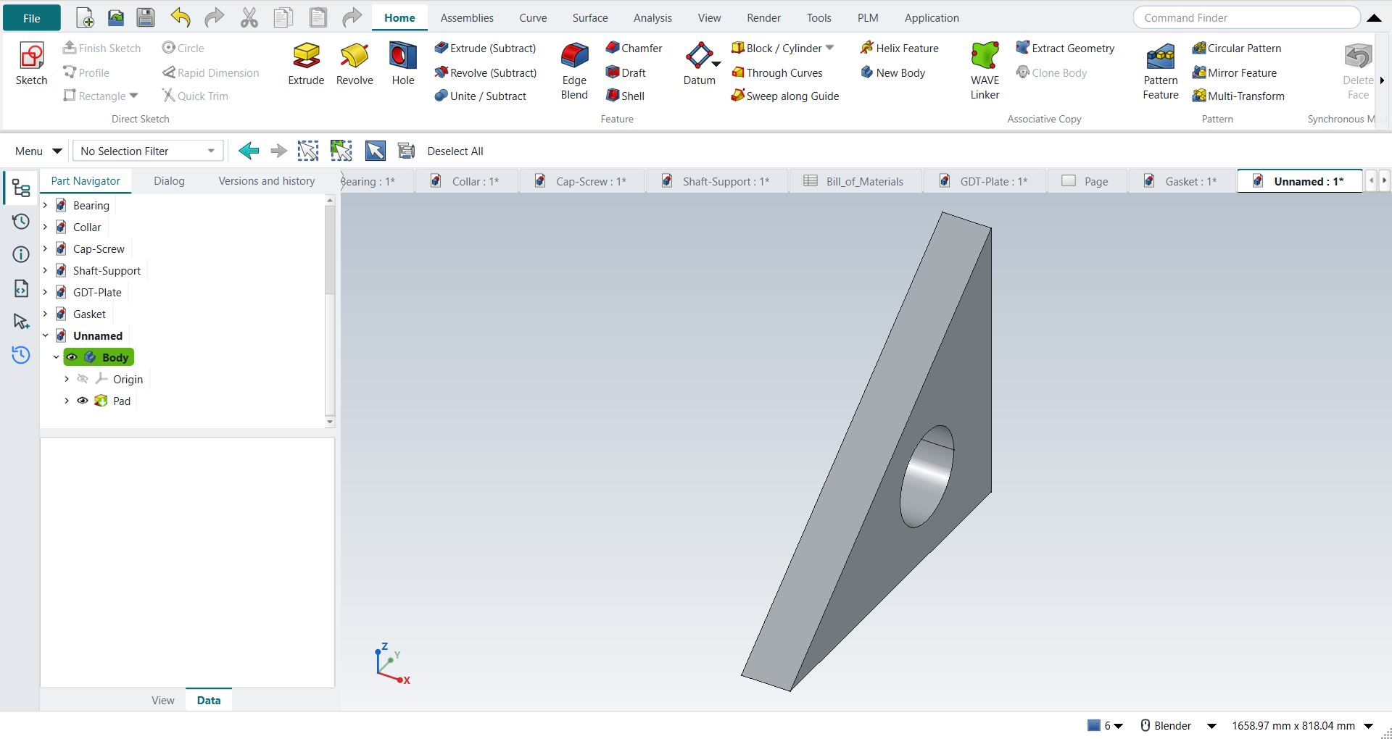Open the No Selection Filter dropdown

[x=148, y=151]
